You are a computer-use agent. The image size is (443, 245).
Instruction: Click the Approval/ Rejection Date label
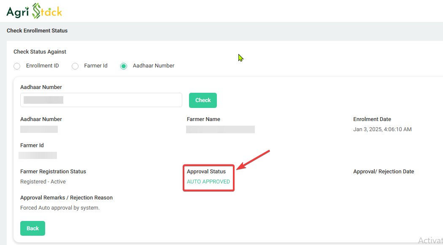[384, 172]
